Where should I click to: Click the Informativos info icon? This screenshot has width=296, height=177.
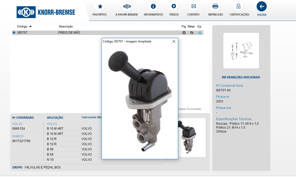(x=153, y=6)
